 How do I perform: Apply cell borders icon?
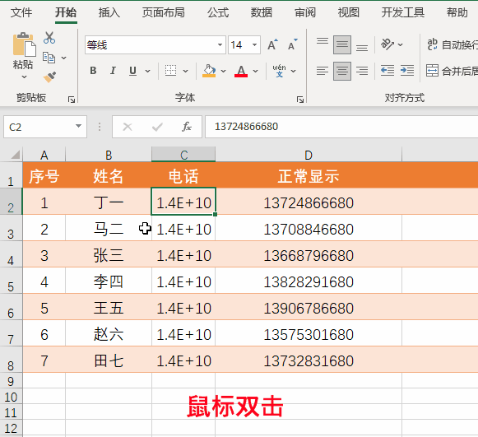(171, 71)
